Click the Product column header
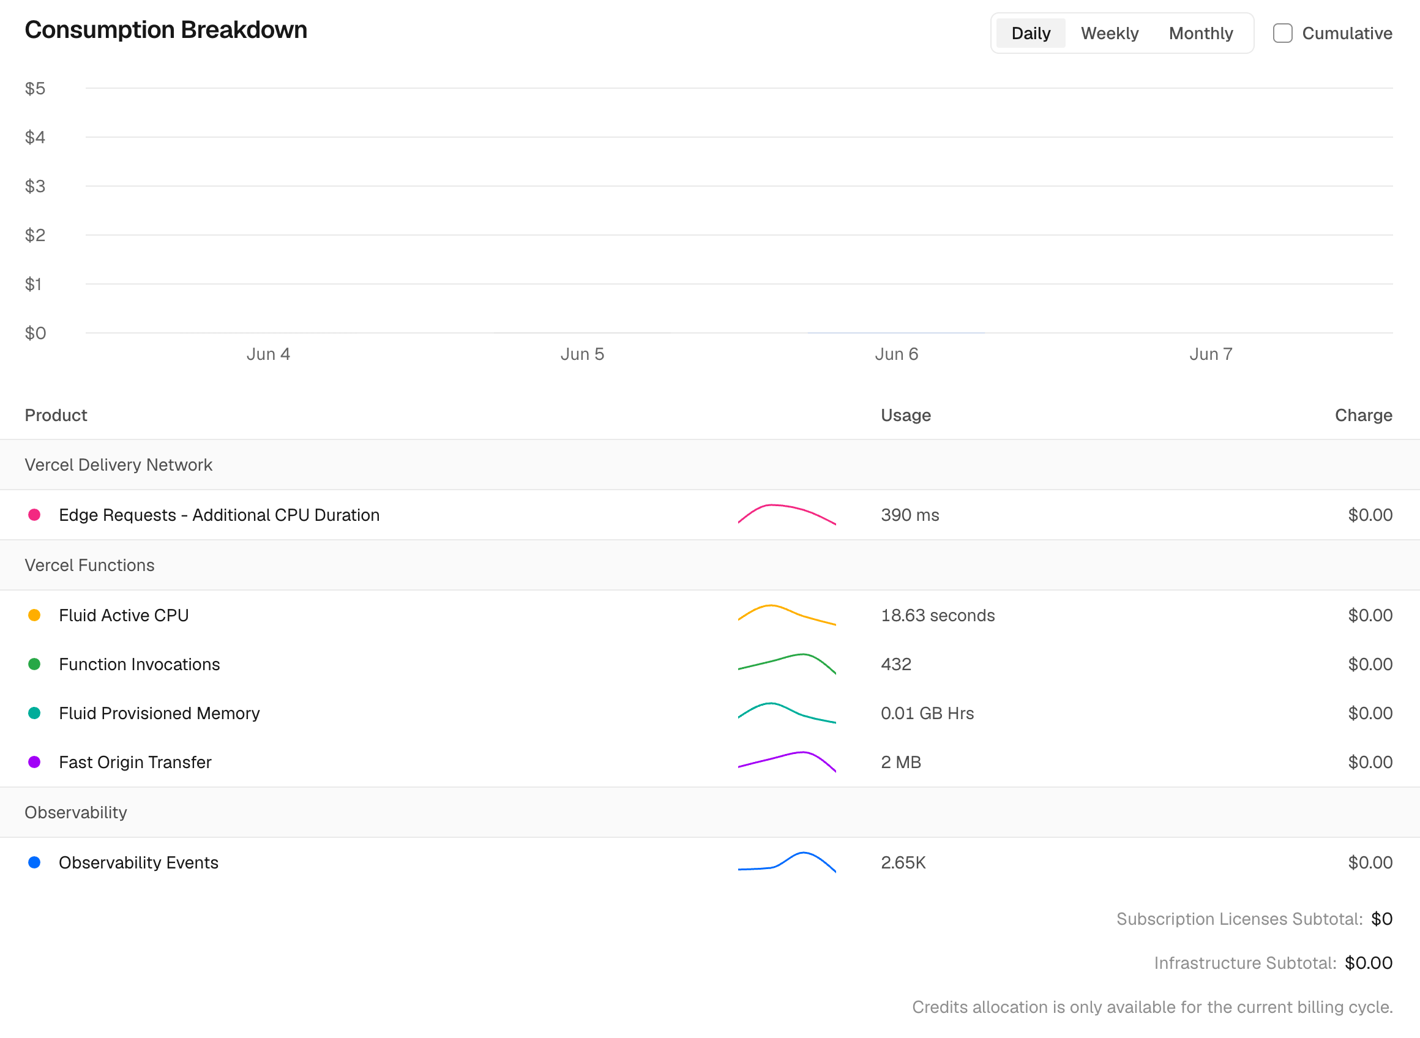This screenshot has width=1420, height=1038. (56, 416)
